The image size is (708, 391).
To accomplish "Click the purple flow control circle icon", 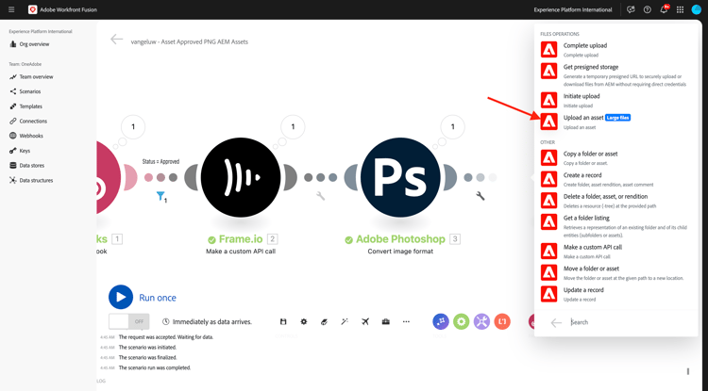I will pyautogui.click(x=481, y=321).
